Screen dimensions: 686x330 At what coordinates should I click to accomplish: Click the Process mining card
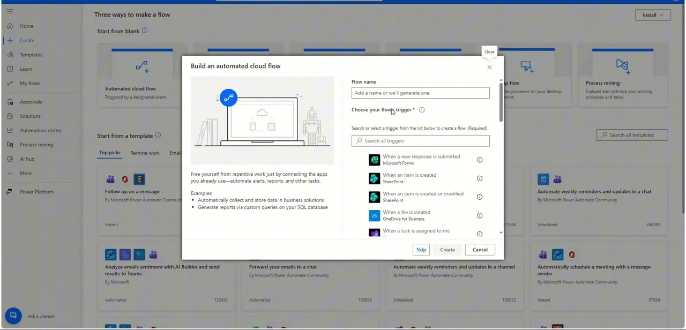click(623, 75)
